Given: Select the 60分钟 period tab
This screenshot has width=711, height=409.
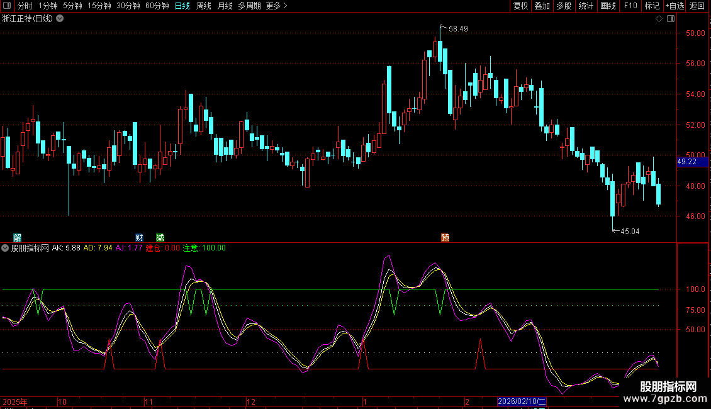Looking at the screenshot, I should (x=157, y=6).
